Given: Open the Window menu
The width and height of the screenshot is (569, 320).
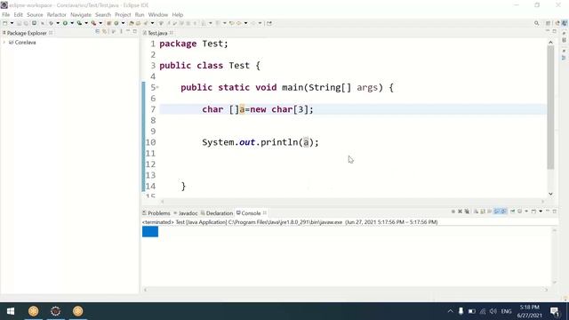Looking at the screenshot, I should (158, 15).
